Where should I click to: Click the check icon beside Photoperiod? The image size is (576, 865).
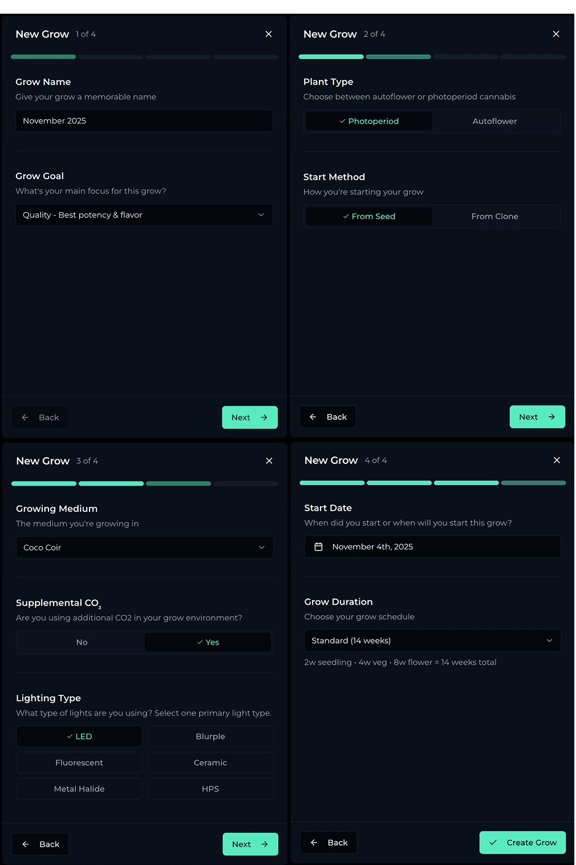pyautogui.click(x=342, y=122)
